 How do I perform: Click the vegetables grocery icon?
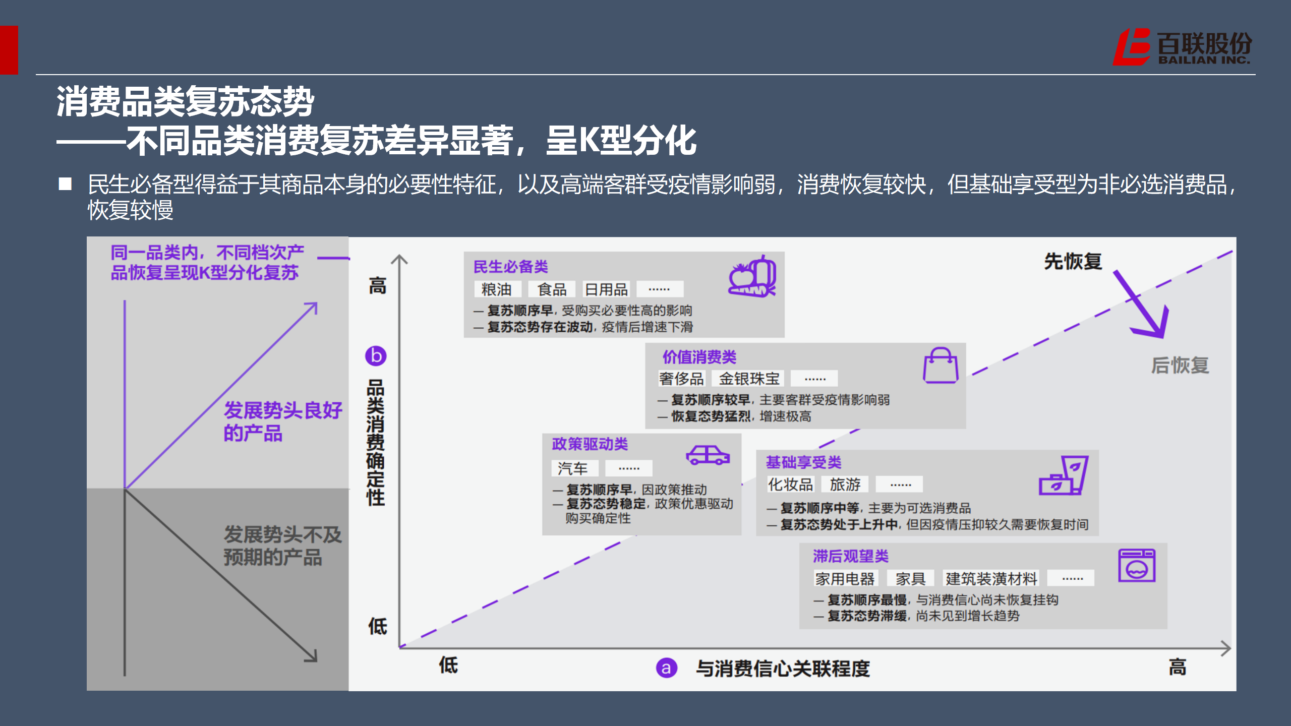(x=752, y=277)
